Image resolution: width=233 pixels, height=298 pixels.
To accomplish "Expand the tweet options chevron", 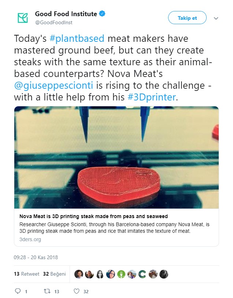I will coord(216,18).
